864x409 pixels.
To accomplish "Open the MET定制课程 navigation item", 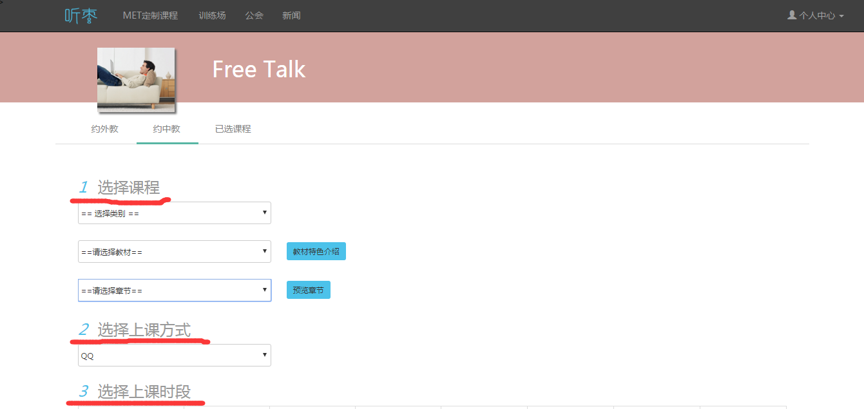I will (x=150, y=15).
